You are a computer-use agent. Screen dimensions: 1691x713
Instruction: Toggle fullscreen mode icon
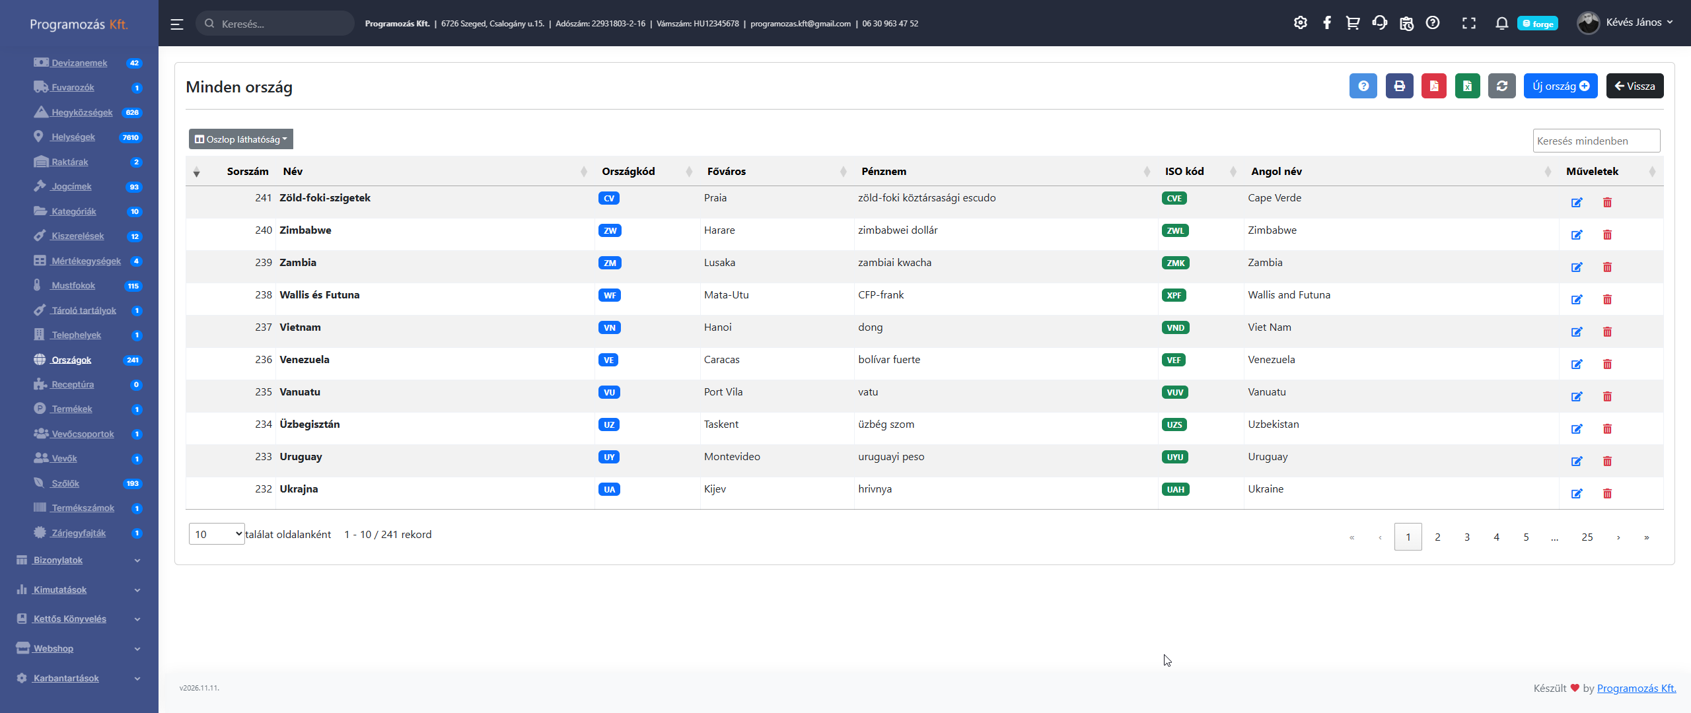[x=1468, y=23]
